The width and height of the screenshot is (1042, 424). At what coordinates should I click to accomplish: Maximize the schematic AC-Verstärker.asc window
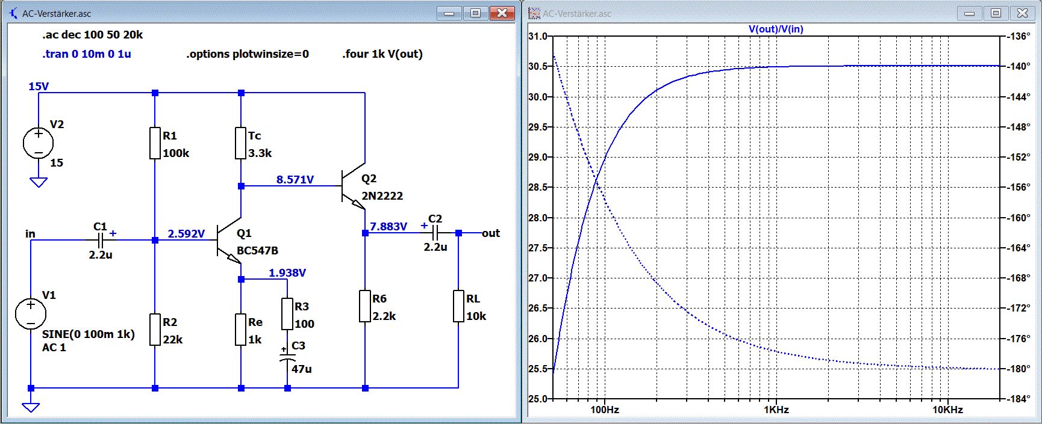click(475, 13)
